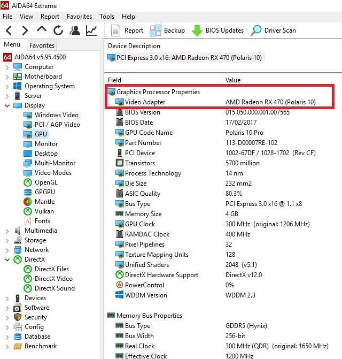Open the Mantle page icon

click(28, 202)
